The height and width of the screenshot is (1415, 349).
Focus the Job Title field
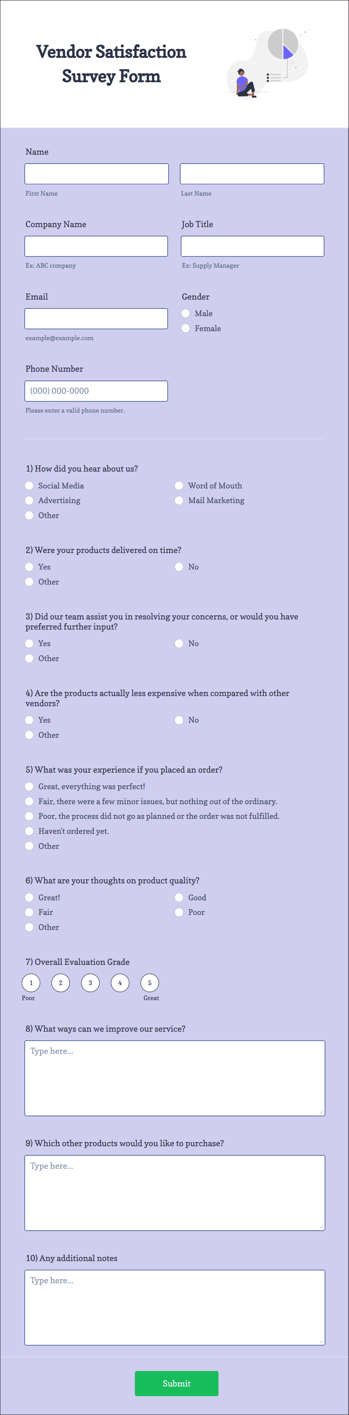[253, 246]
